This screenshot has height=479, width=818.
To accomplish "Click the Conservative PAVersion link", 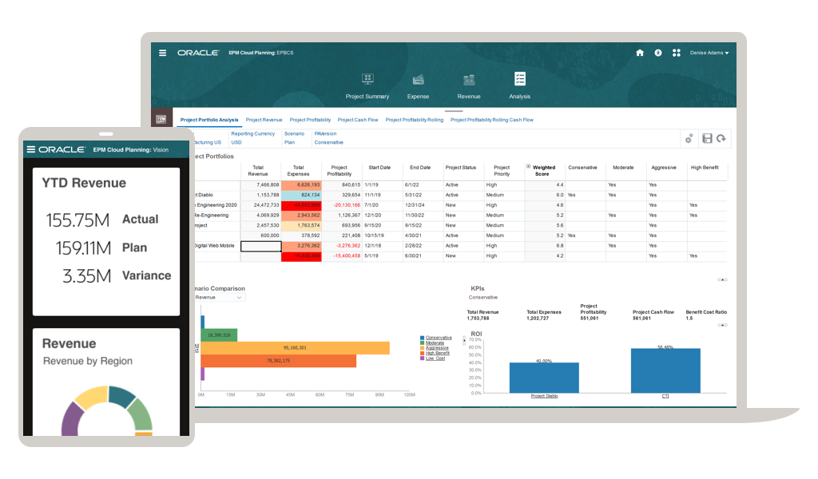I will (328, 142).
